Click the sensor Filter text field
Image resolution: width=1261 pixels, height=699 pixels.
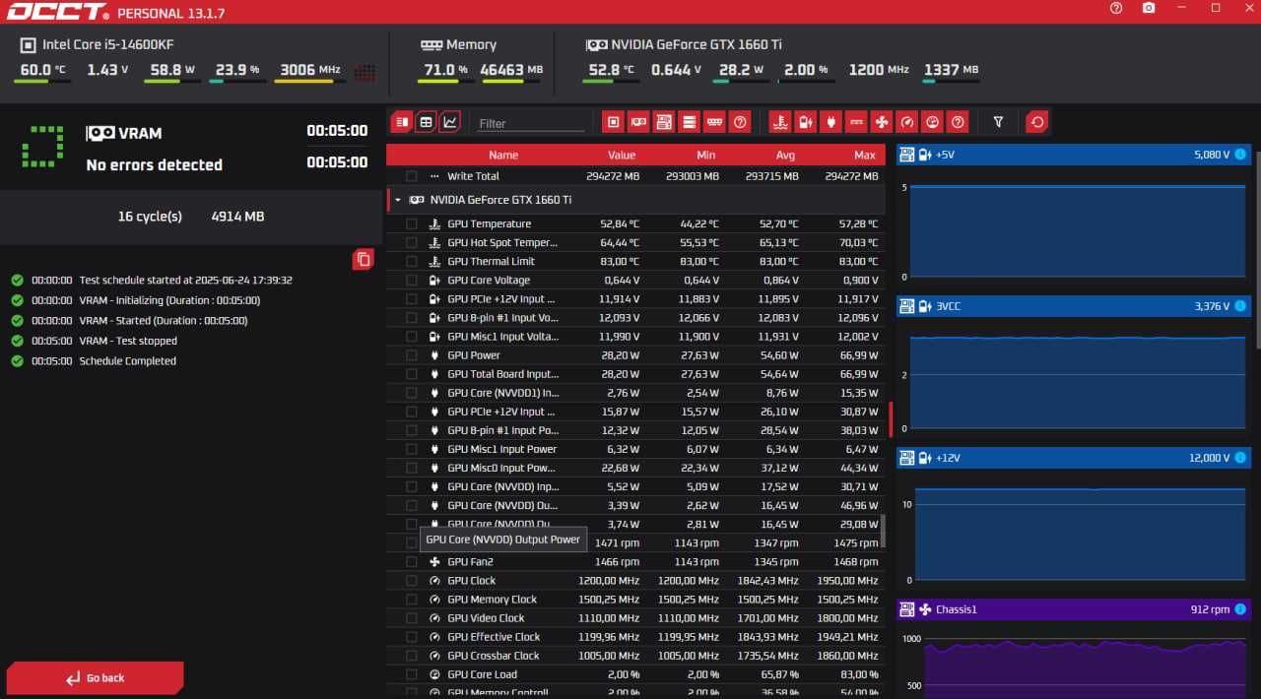pyautogui.click(x=531, y=123)
